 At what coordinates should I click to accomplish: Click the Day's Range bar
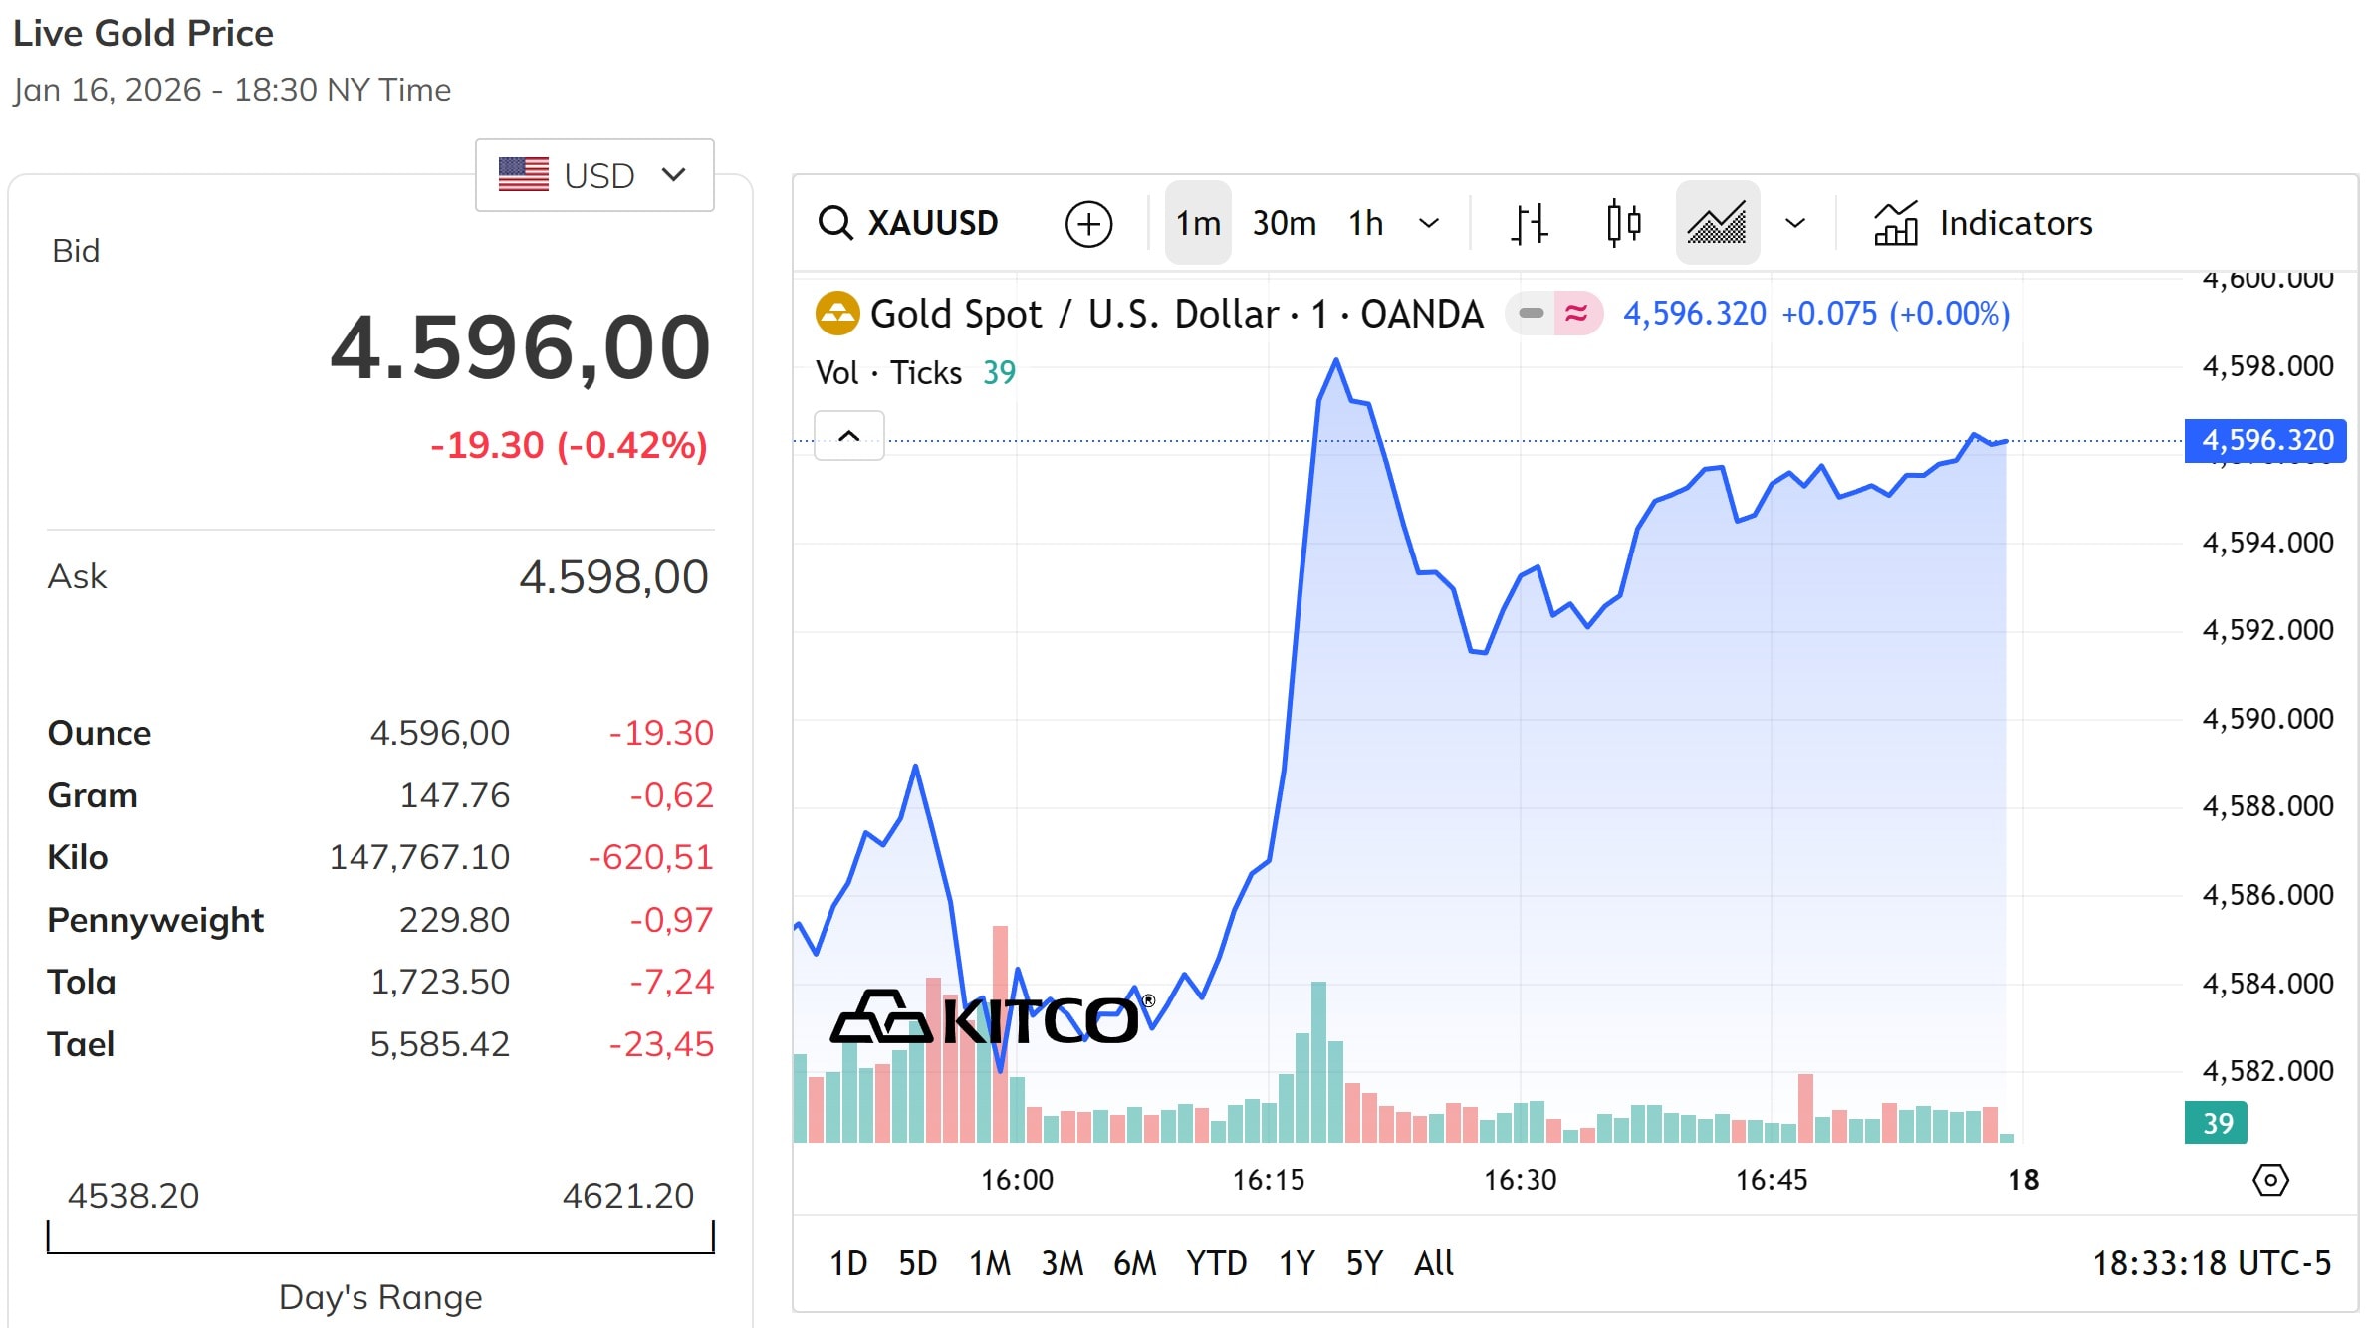coord(383,1239)
